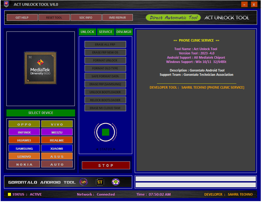Select the UNLOCK tab
The height and width of the screenshot is (202, 262).
[88, 32]
